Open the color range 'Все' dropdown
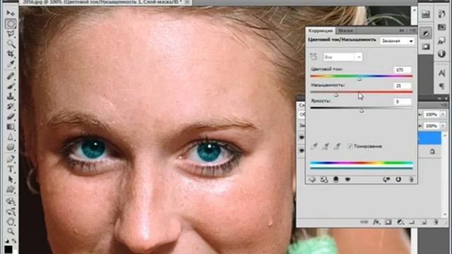The height and width of the screenshot is (254, 452). (343, 57)
